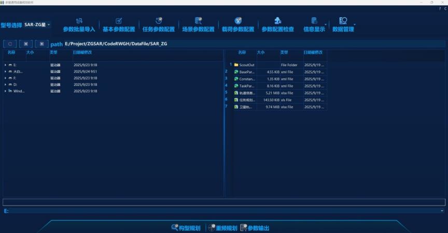Expand the 数据管理 dropdown menu
This screenshot has height=233, width=448.
click(x=355, y=25)
